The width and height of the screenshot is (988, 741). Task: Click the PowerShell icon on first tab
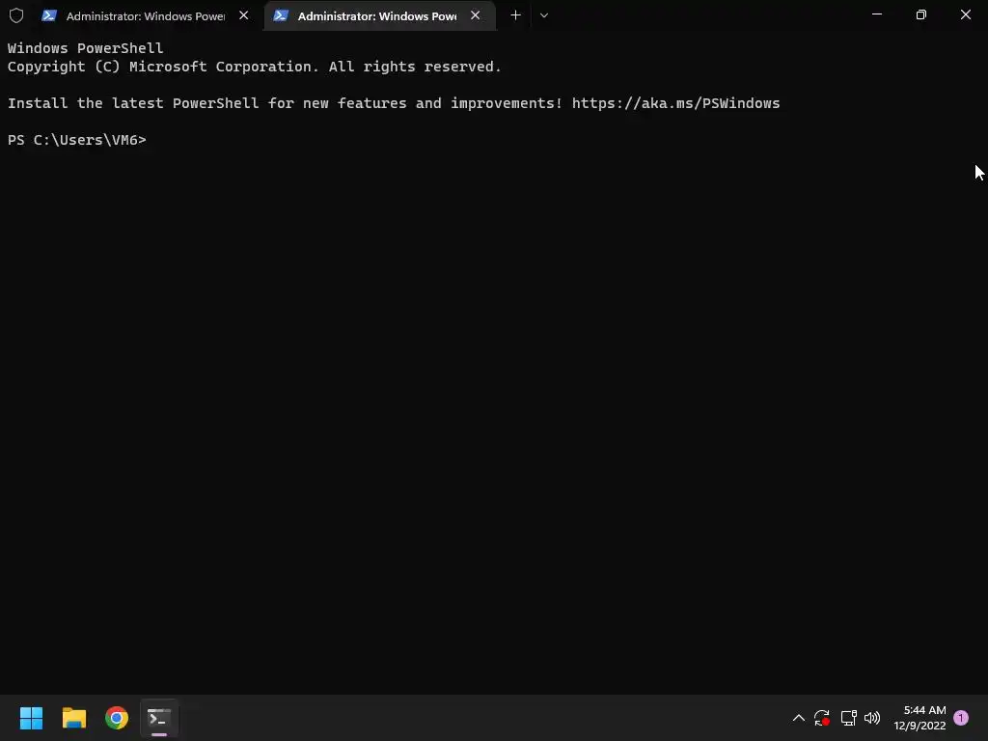pos(49,15)
